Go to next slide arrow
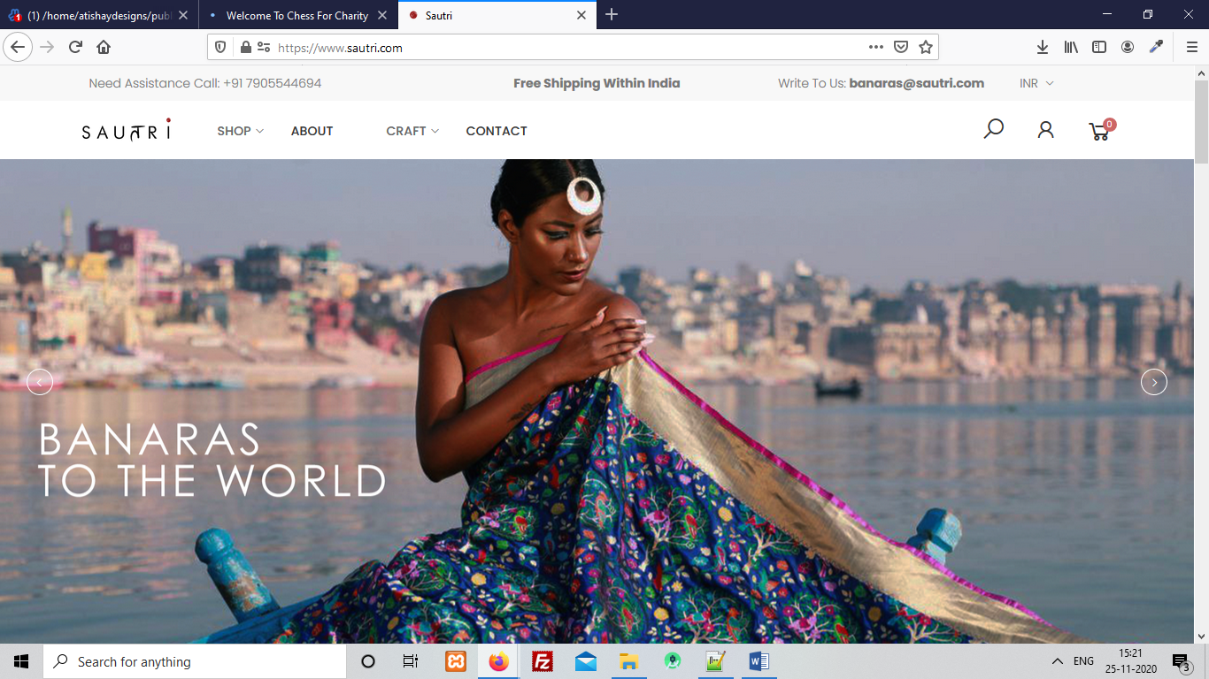Image resolution: width=1209 pixels, height=679 pixels. pos(1154,382)
